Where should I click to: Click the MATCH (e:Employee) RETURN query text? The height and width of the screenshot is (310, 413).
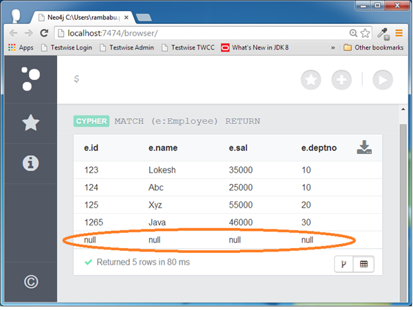(187, 121)
